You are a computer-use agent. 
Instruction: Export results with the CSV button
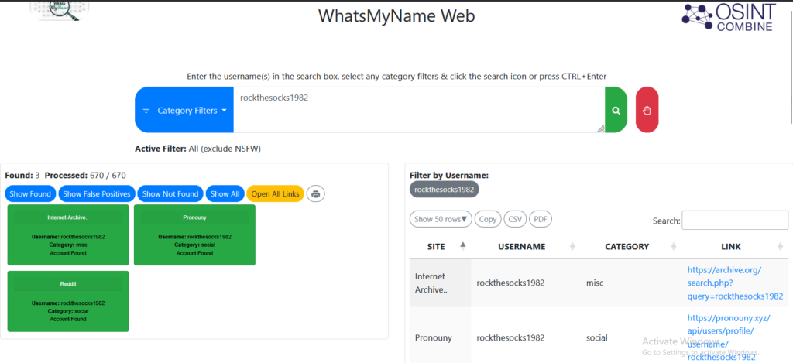[x=515, y=219]
